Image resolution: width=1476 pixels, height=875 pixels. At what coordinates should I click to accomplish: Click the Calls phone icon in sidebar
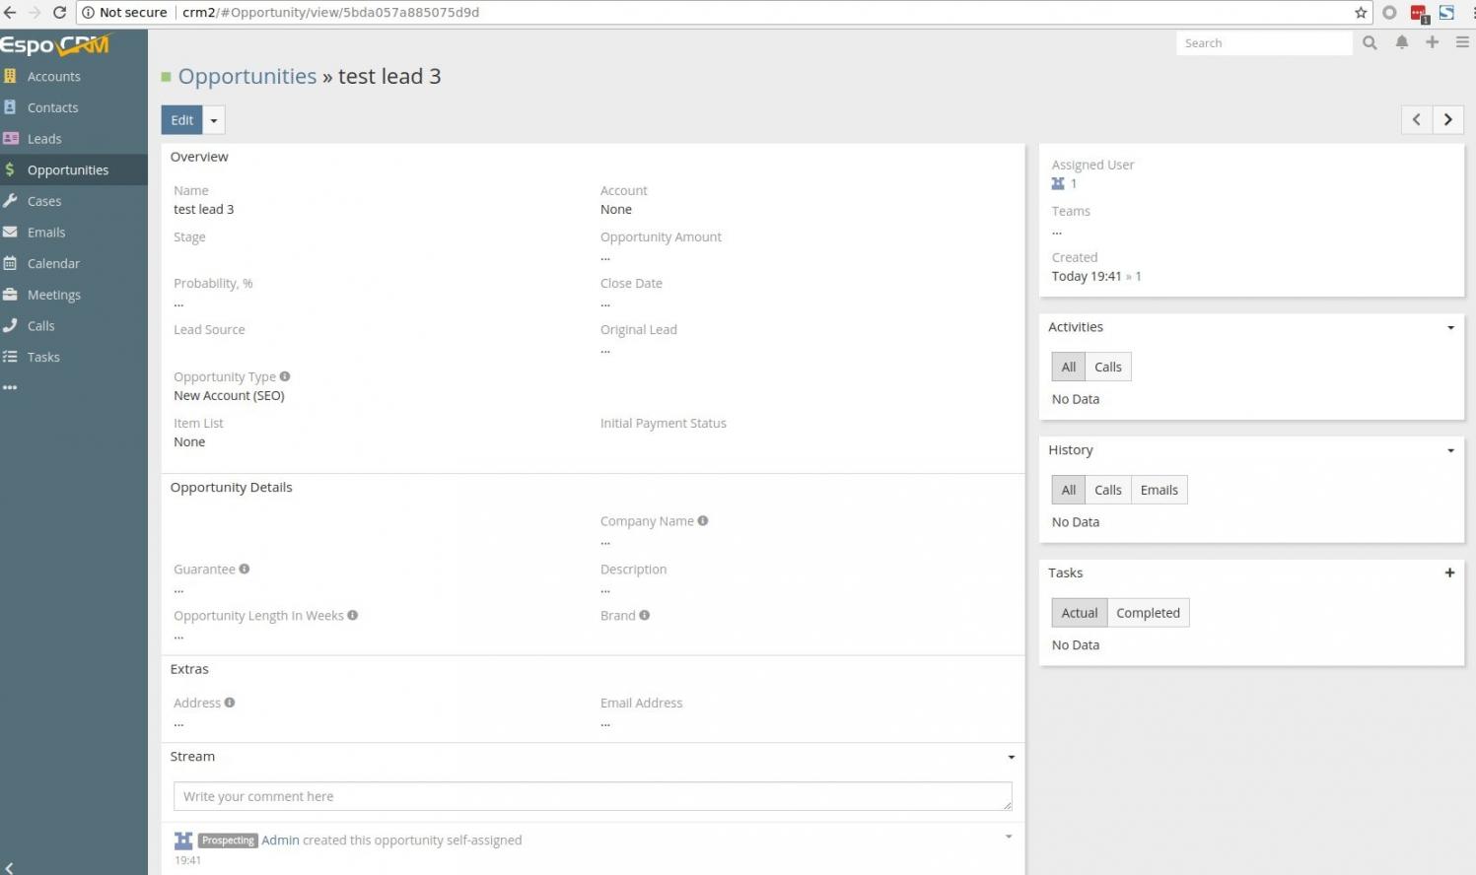(10, 325)
